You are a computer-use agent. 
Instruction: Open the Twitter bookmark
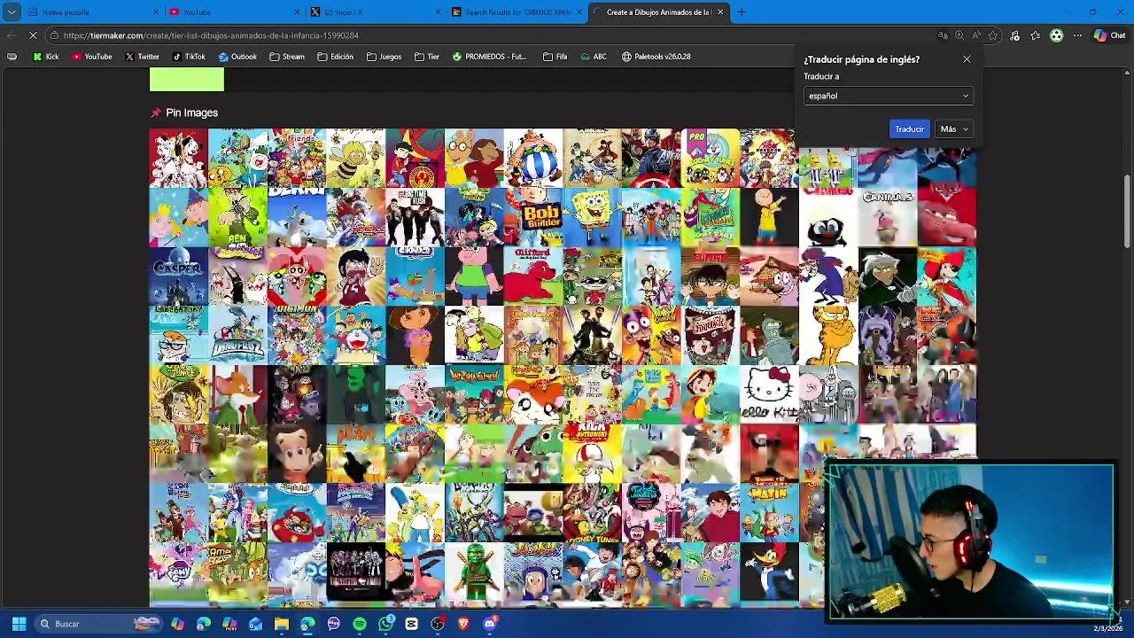pyautogui.click(x=142, y=57)
